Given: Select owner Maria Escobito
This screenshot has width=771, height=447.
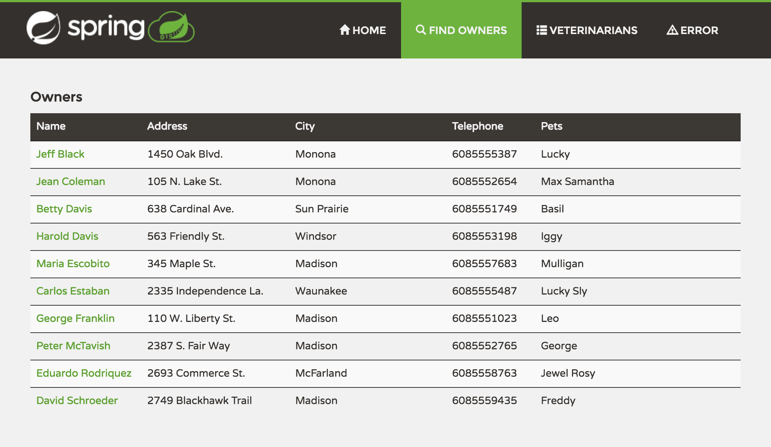Looking at the screenshot, I should tap(73, 263).
